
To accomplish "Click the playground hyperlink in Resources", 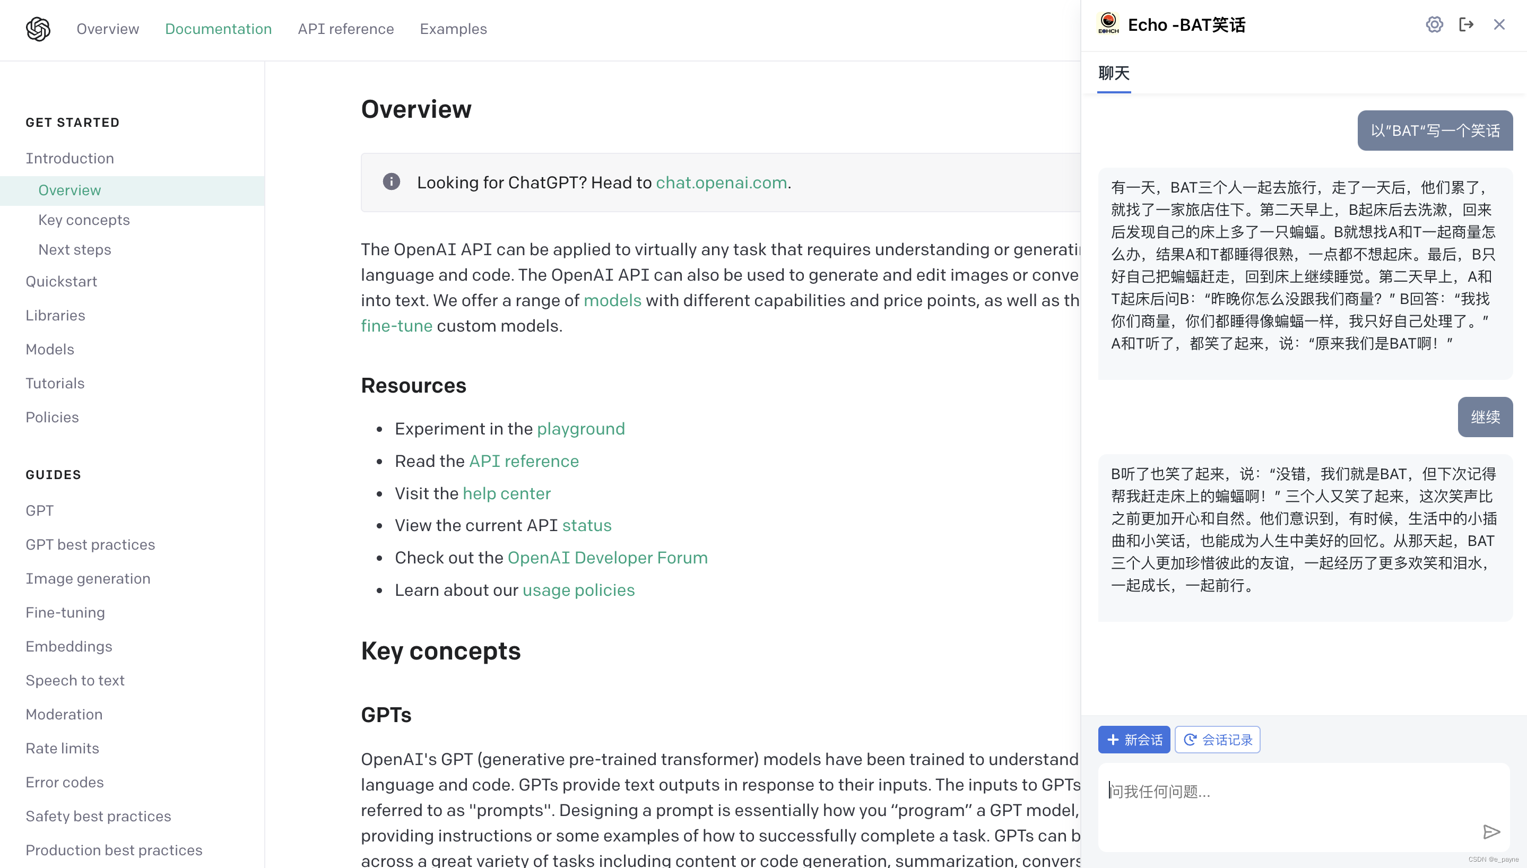I will (x=580, y=429).
